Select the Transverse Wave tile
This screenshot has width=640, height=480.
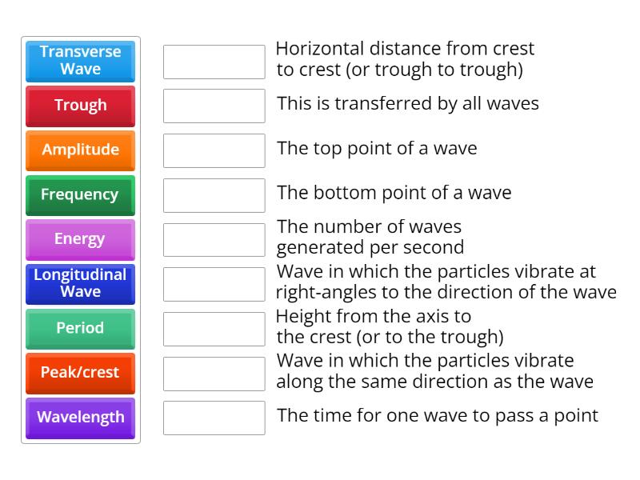[80, 61]
